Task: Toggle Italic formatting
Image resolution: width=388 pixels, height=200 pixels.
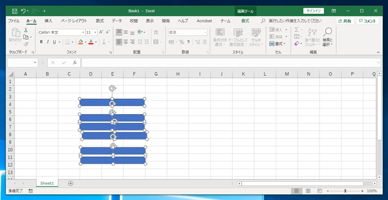Action: [48, 42]
